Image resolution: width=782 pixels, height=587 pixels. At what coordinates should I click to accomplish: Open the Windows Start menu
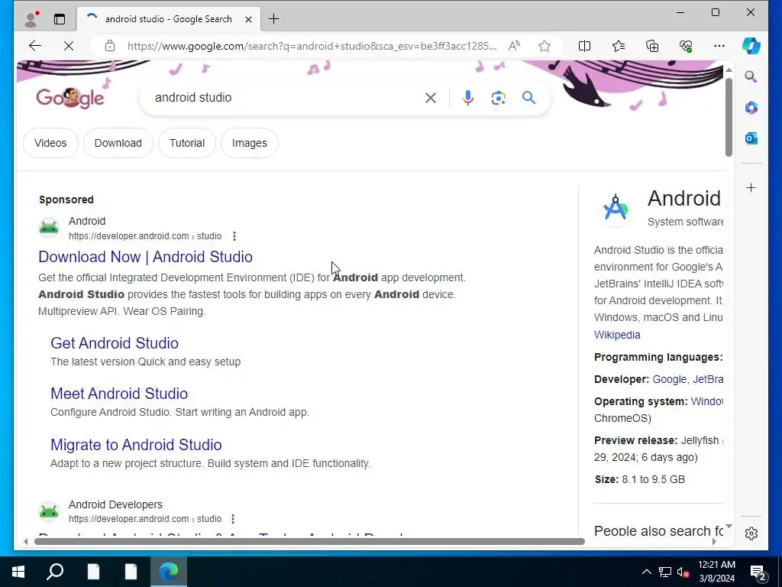click(18, 572)
